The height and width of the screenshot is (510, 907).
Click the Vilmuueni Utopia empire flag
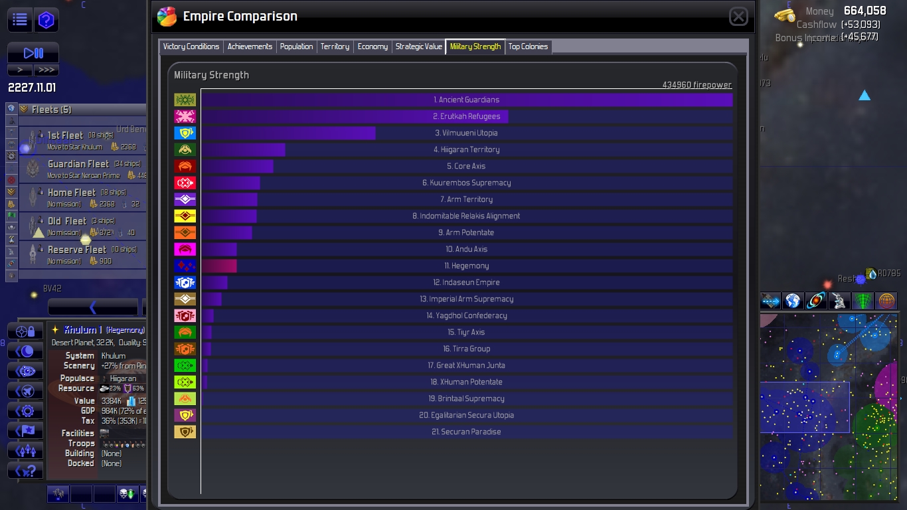tap(185, 133)
